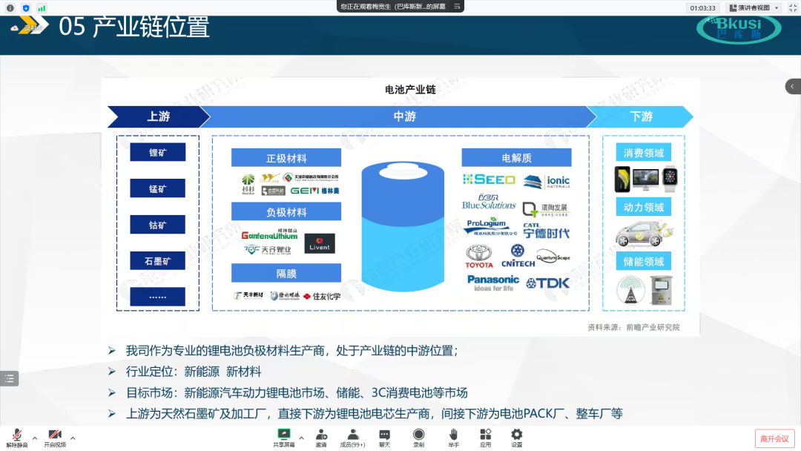The width and height of the screenshot is (801, 451).
Task: Click the TOYOTA logo
Action: tap(478, 257)
